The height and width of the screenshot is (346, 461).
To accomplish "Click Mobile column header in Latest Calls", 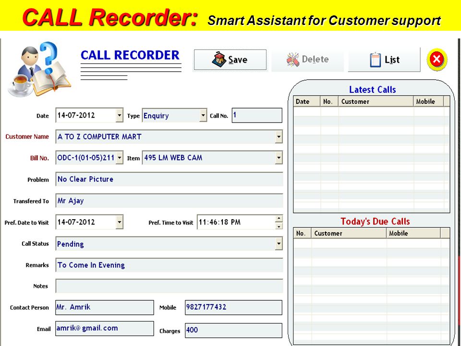I will click(x=428, y=101).
